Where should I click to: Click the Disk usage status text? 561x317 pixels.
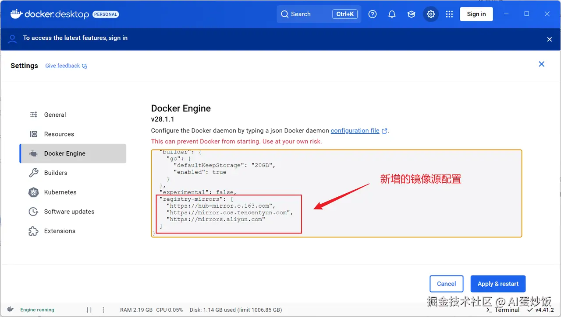[x=236, y=310]
